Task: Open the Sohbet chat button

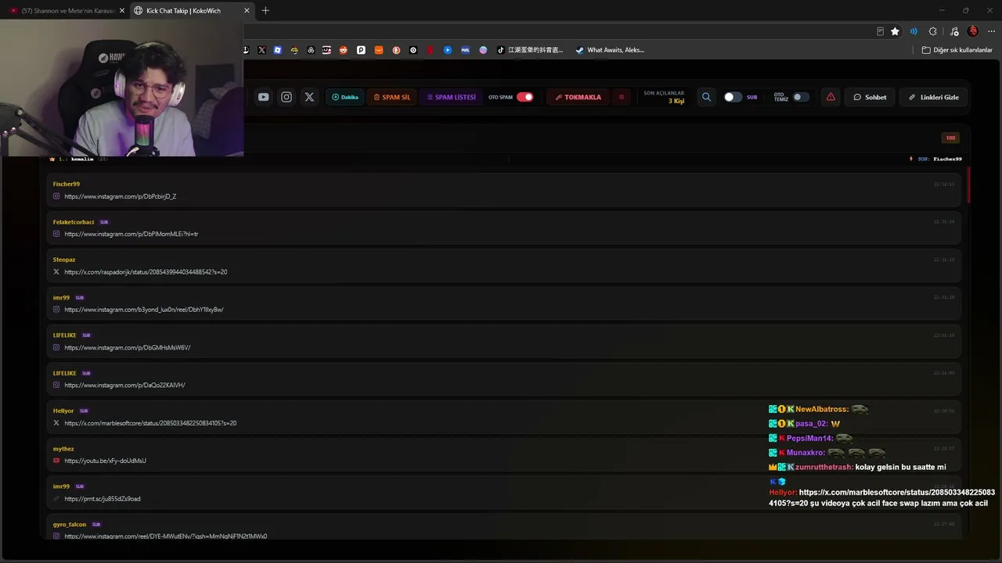Action: point(870,97)
